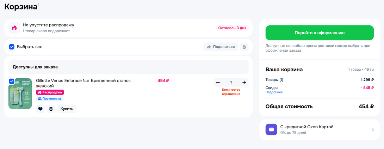
Task: Uncheck the Gillette Venus product checkbox
Action: click(x=12, y=81)
